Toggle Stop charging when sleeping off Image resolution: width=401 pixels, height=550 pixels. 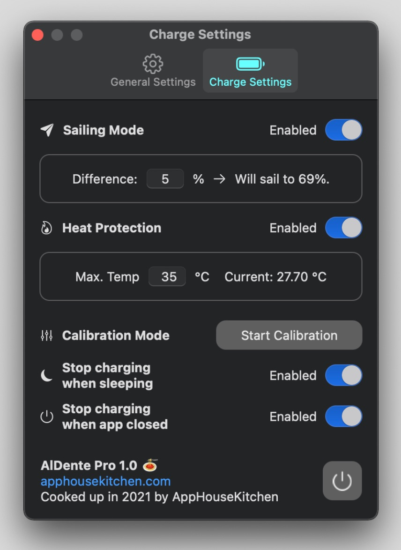[343, 376]
